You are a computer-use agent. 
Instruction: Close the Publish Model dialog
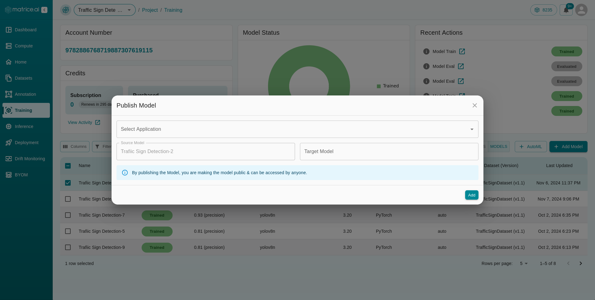pos(475,105)
